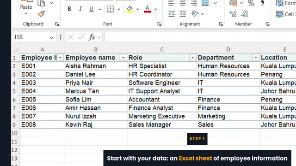Open the Paste options dropdown arrow

(x=26, y=13)
